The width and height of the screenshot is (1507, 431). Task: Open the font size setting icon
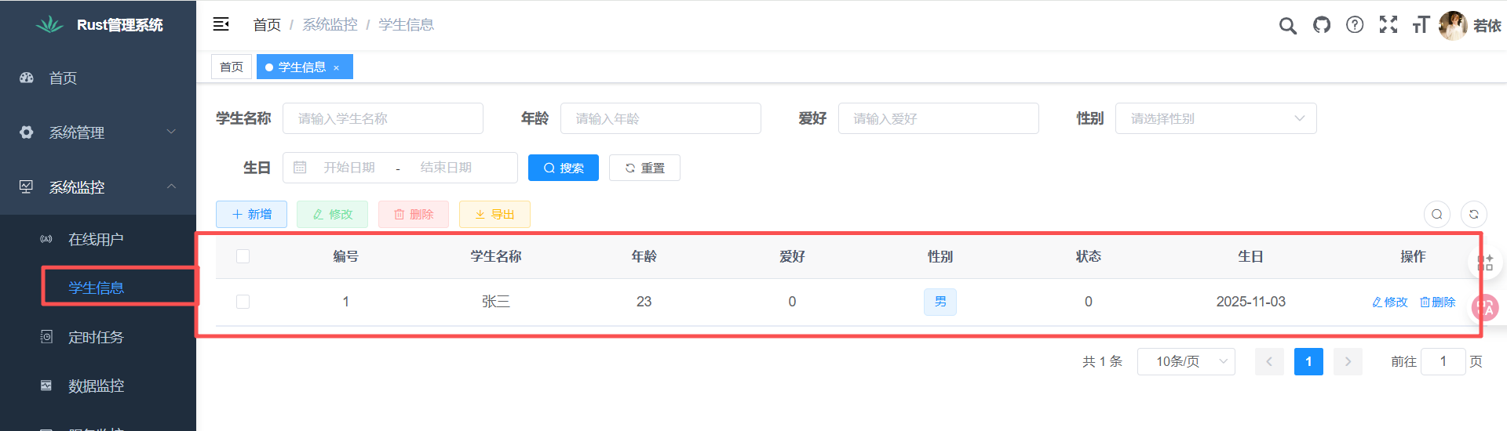pos(1421,25)
